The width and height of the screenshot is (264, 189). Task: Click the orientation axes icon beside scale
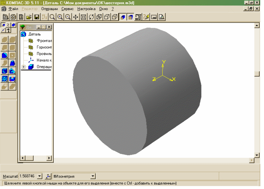point(48,176)
